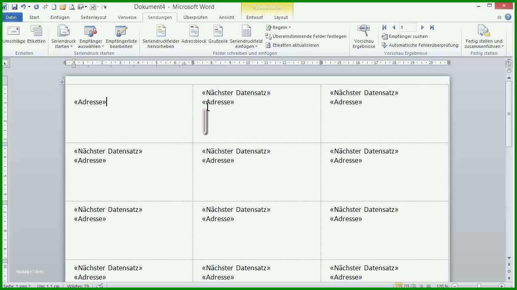Click Etiketten aktualisieren
Screen dimensions: 517x290
click(x=292, y=45)
